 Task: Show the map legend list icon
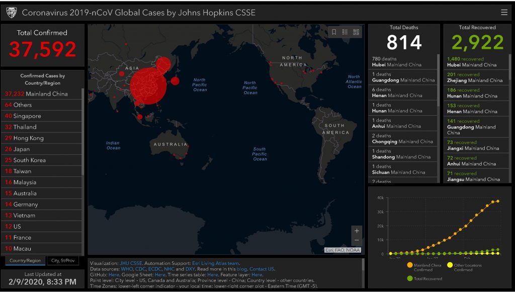[345, 32]
